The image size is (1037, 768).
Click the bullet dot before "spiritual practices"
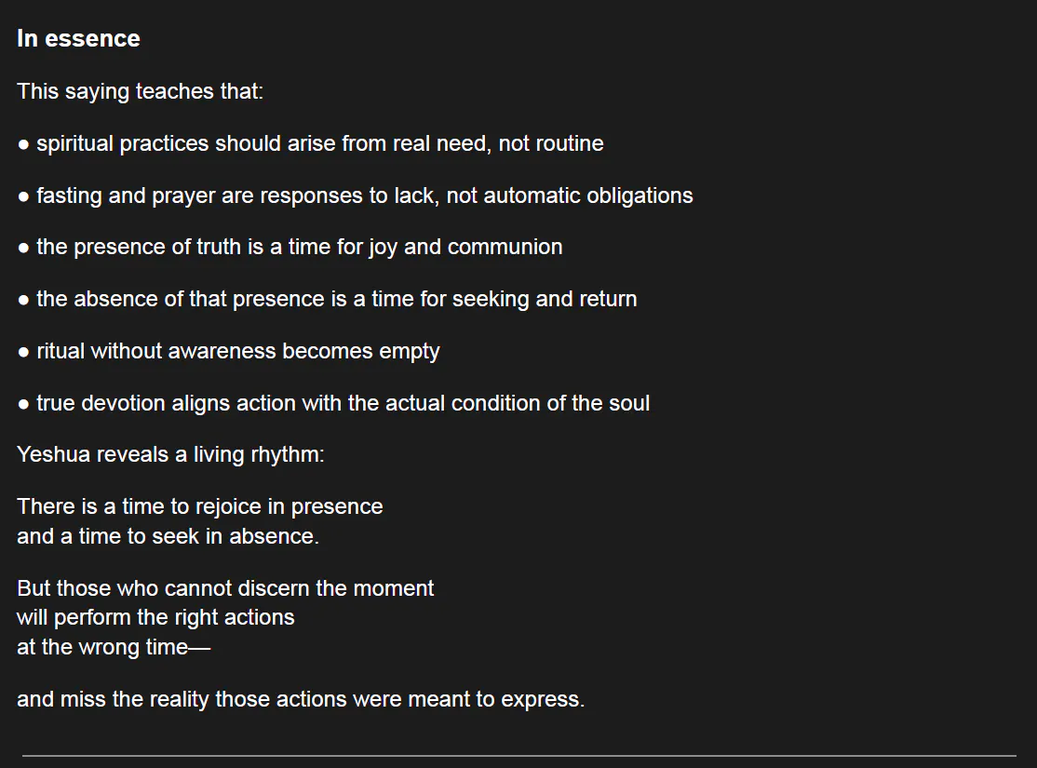pos(23,144)
